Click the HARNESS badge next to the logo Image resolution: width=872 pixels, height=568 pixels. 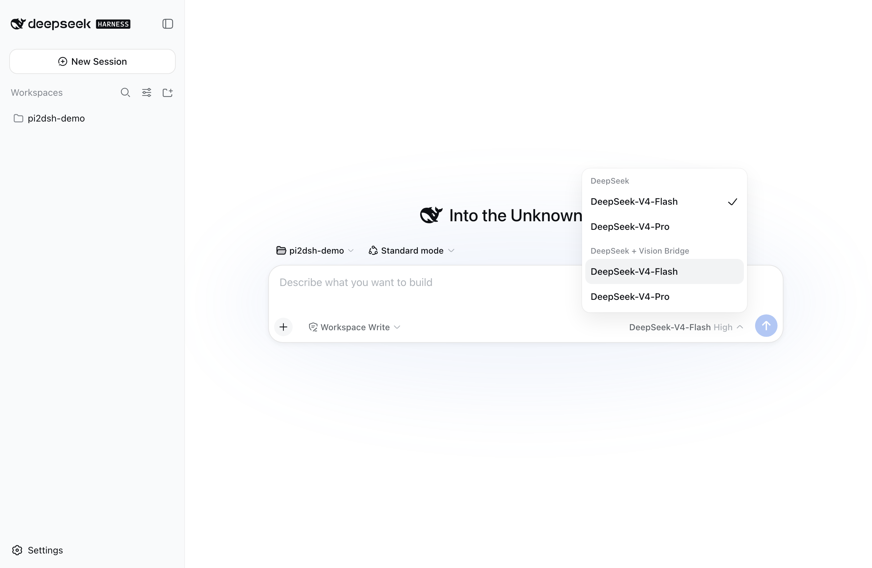[x=113, y=24]
